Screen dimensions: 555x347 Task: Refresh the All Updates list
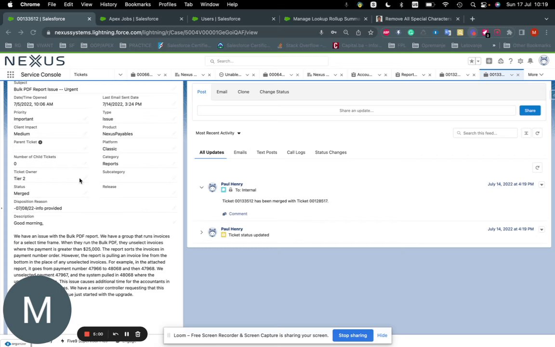tap(537, 168)
